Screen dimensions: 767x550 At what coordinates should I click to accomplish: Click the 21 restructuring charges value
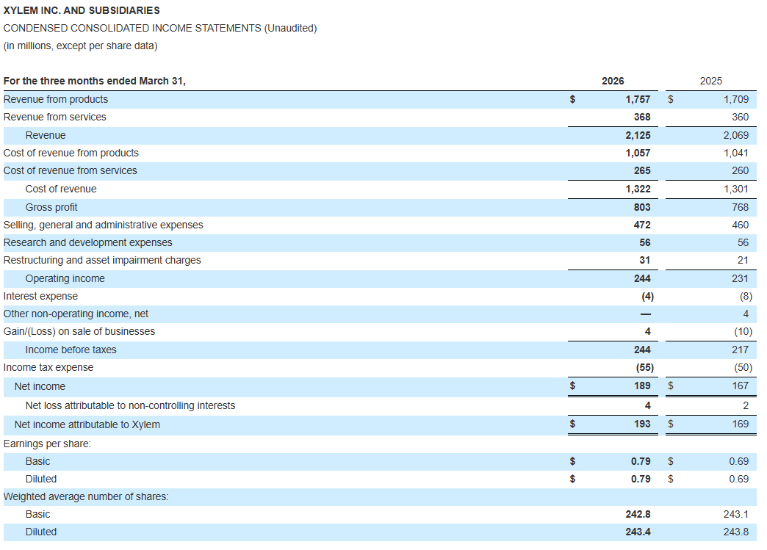(x=743, y=260)
